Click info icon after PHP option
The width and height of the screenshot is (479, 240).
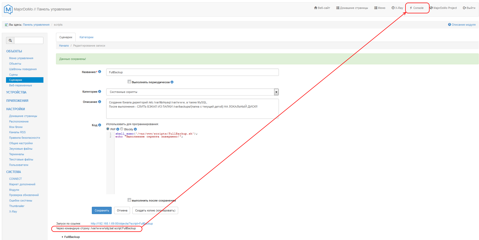(118, 129)
